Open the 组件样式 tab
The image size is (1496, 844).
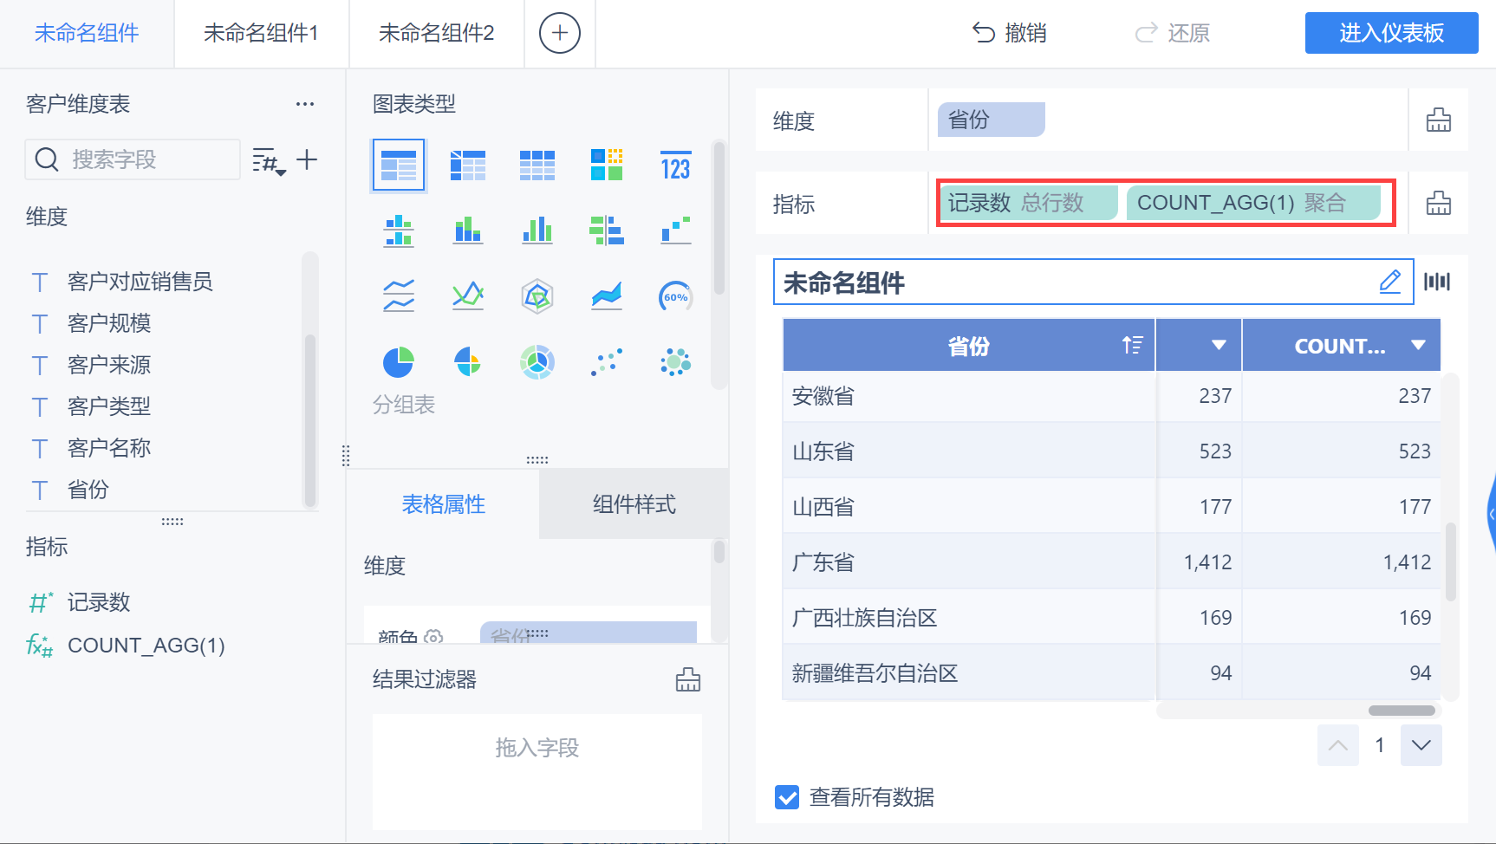tap(634, 504)
